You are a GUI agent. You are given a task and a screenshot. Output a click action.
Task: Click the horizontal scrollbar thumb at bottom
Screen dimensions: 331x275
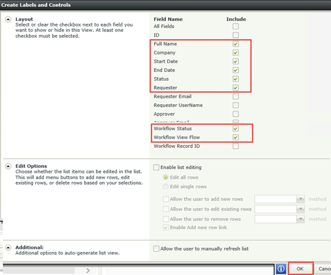39,270
